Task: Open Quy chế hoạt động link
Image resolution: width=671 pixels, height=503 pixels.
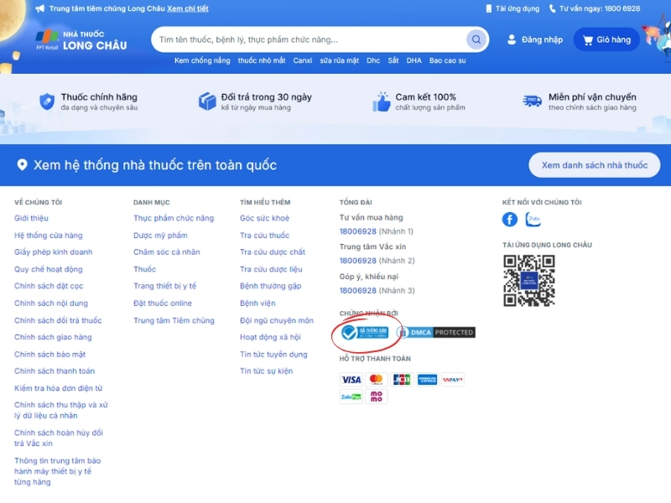Action: [x=49, y=269]
